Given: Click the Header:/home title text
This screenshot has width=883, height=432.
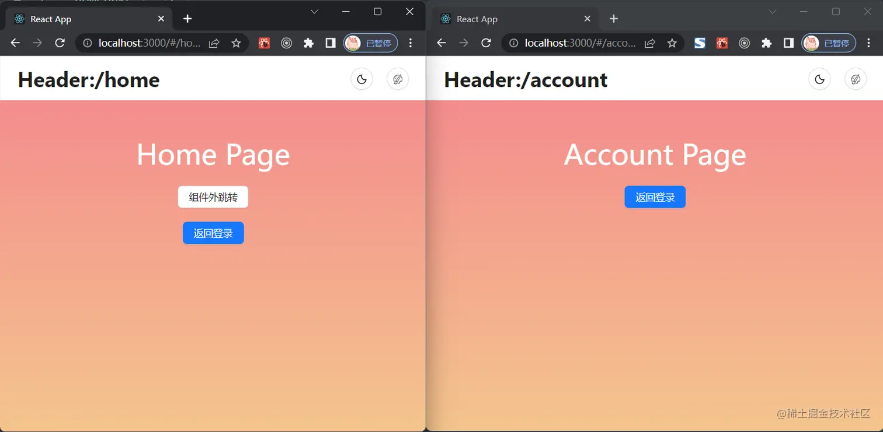Looking at the screenshot, I should pyautogui.click(x=89, y=80).
